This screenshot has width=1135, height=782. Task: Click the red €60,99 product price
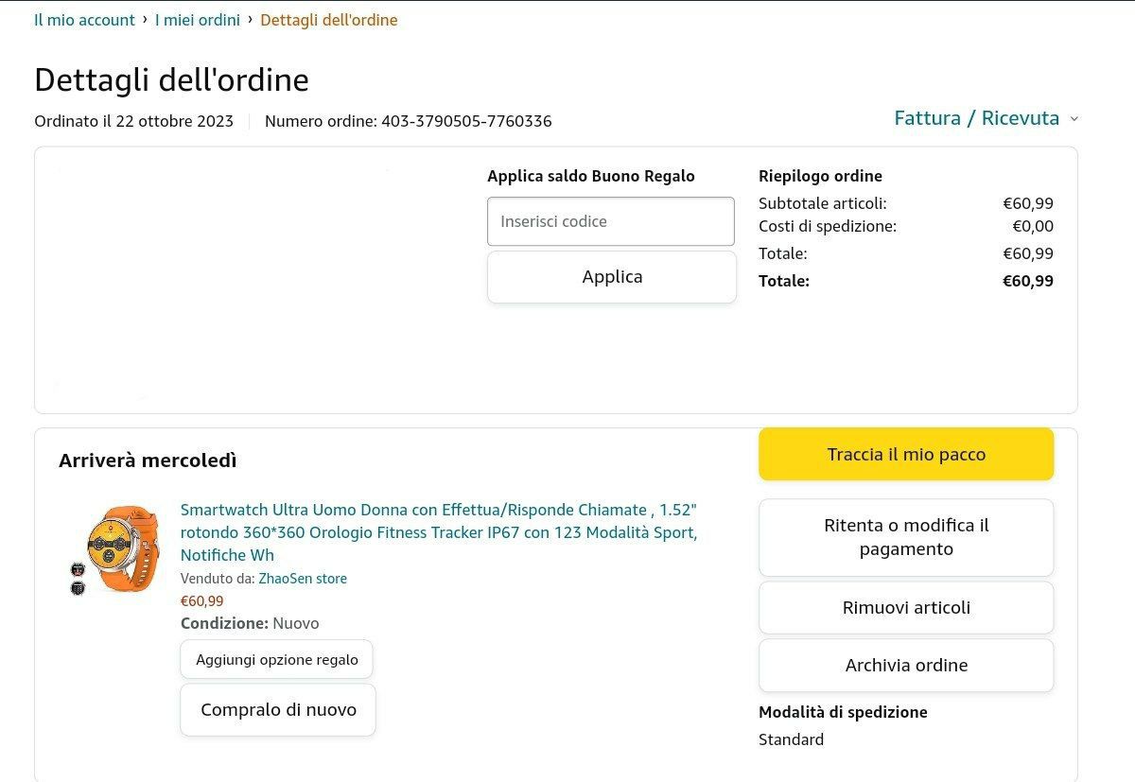click(202, 600)
